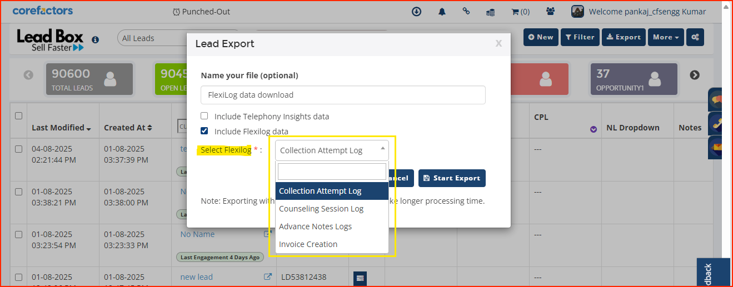The image size is (733, 287).
Task: Sort by Last Modified column
Action: point(61,128)
